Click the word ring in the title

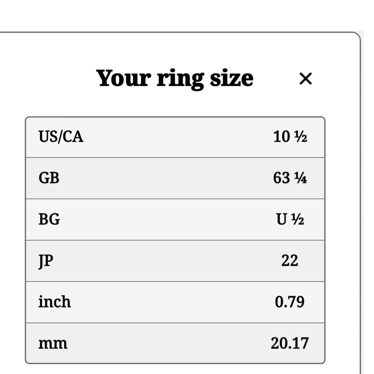coord(181,80)
